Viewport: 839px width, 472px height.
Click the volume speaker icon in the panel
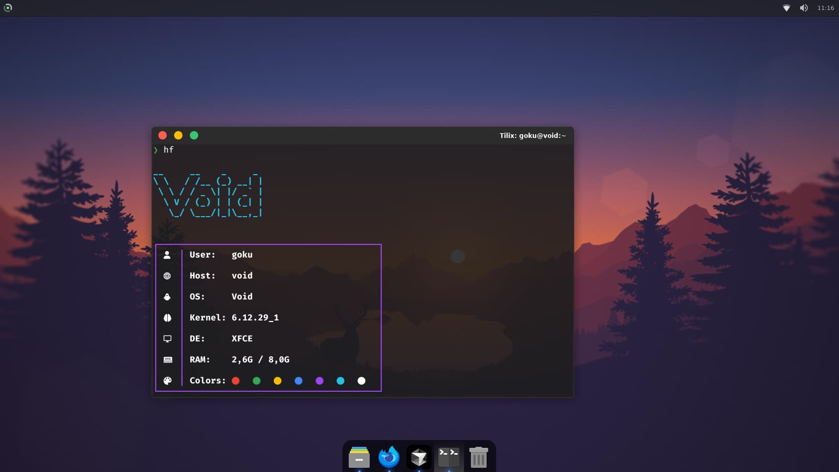[804, 8]
